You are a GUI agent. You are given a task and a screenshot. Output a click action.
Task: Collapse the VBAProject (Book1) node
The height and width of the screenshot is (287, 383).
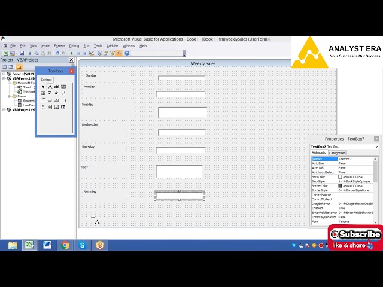pos(4,78)
